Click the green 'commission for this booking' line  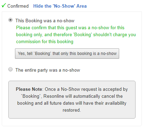coord(45,41)
